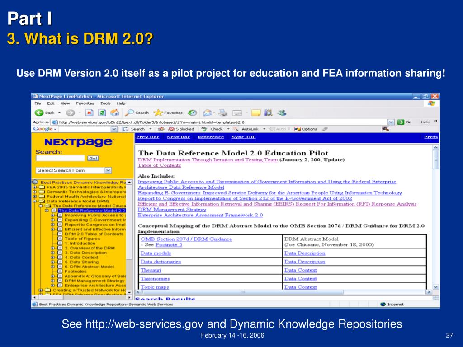Click the Reference link
463x347 pixels.
(x=211, y=137)
